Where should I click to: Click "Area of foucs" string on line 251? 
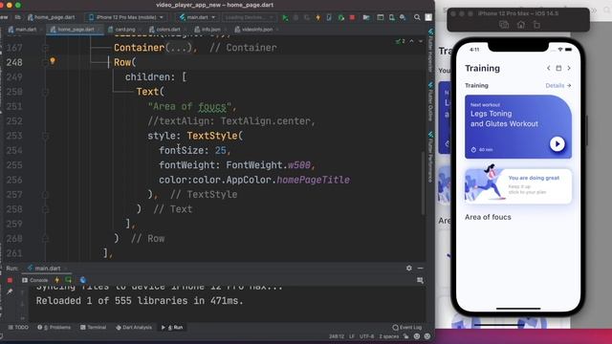[x=189, y=106]
